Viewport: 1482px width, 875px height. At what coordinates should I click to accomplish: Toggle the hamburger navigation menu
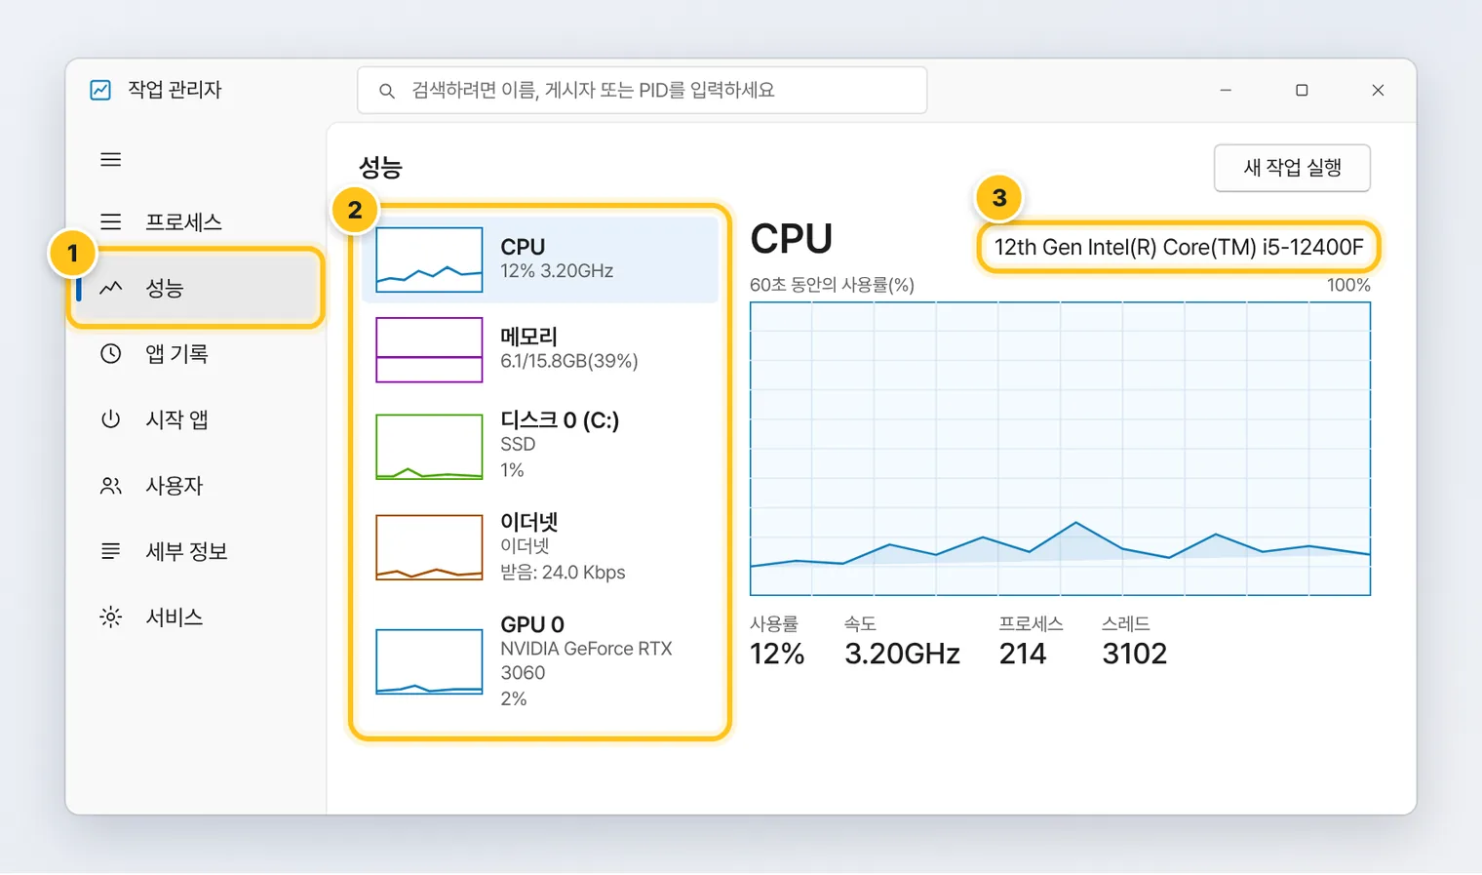pyautogui.click(x=111, y=159)
